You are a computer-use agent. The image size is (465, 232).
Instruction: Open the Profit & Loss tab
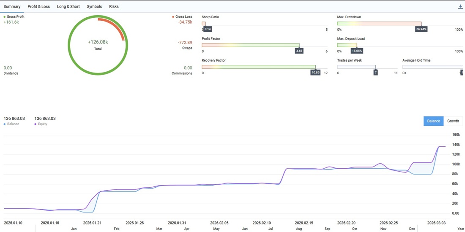tap(38, 7)
